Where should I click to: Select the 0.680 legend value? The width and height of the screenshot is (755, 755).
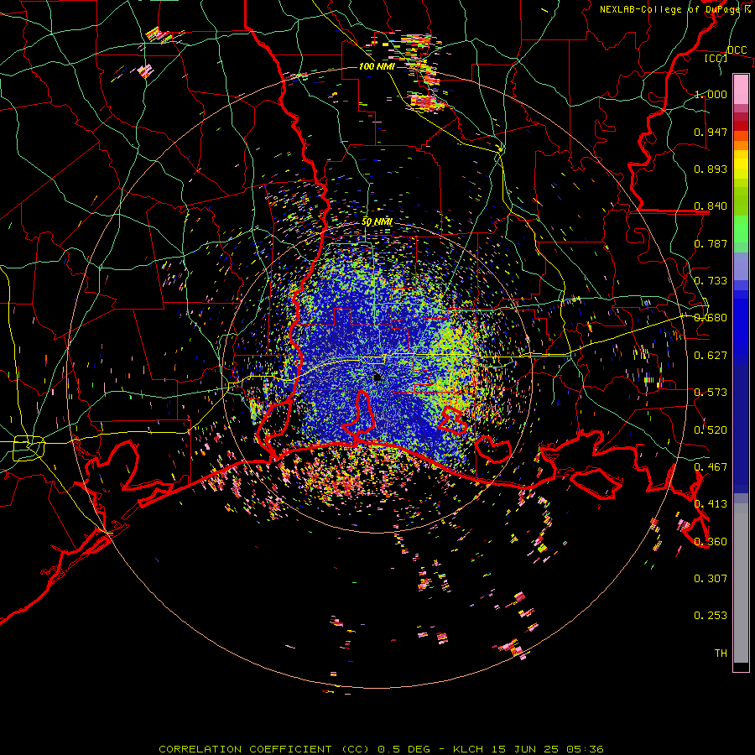tap(711, 318)
